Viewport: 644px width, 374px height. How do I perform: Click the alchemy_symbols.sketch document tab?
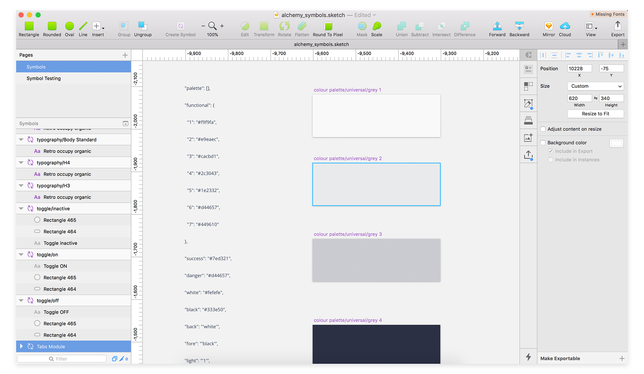(321, 44)
